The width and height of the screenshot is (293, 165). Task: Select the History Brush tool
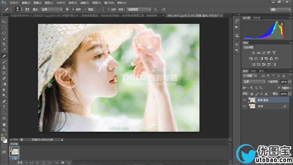(4, 73)
